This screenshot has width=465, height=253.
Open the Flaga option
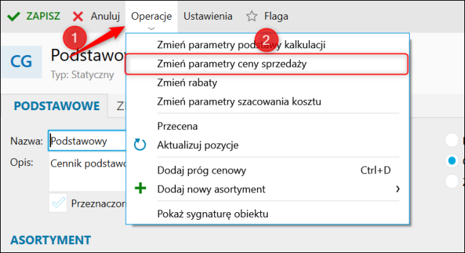click(267, 16)
